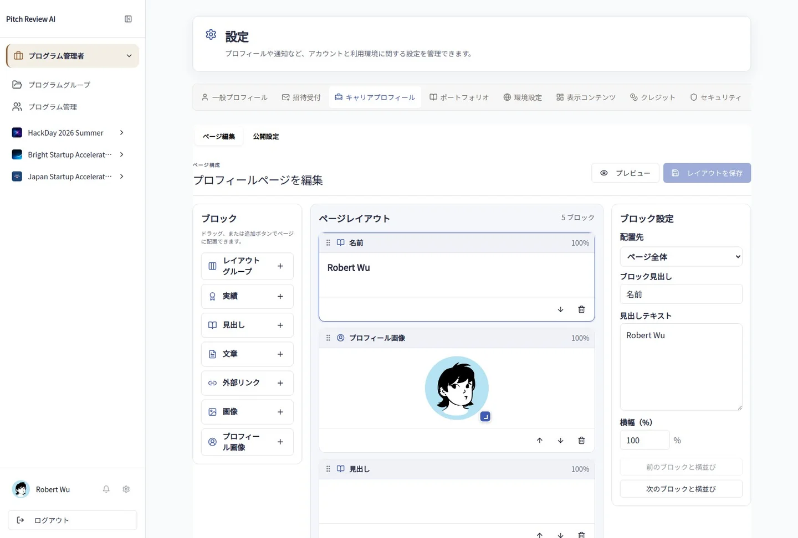Add a 文章 block with plus icon
The width and height of the screenshot is (798, 538).
point(280,354)
